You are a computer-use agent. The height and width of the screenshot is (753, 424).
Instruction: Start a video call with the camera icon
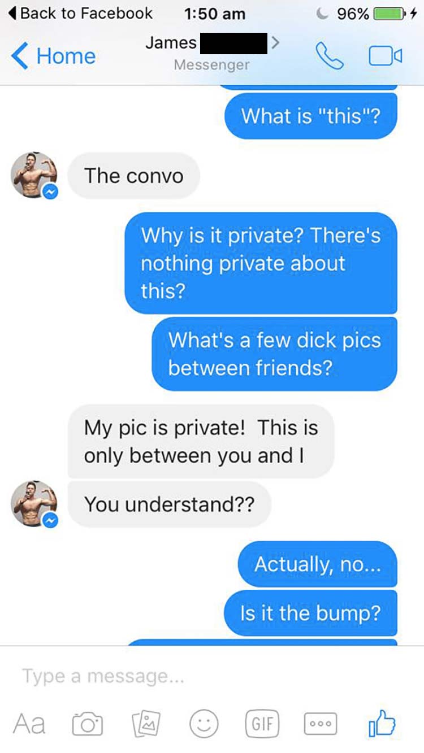[386, 56]
